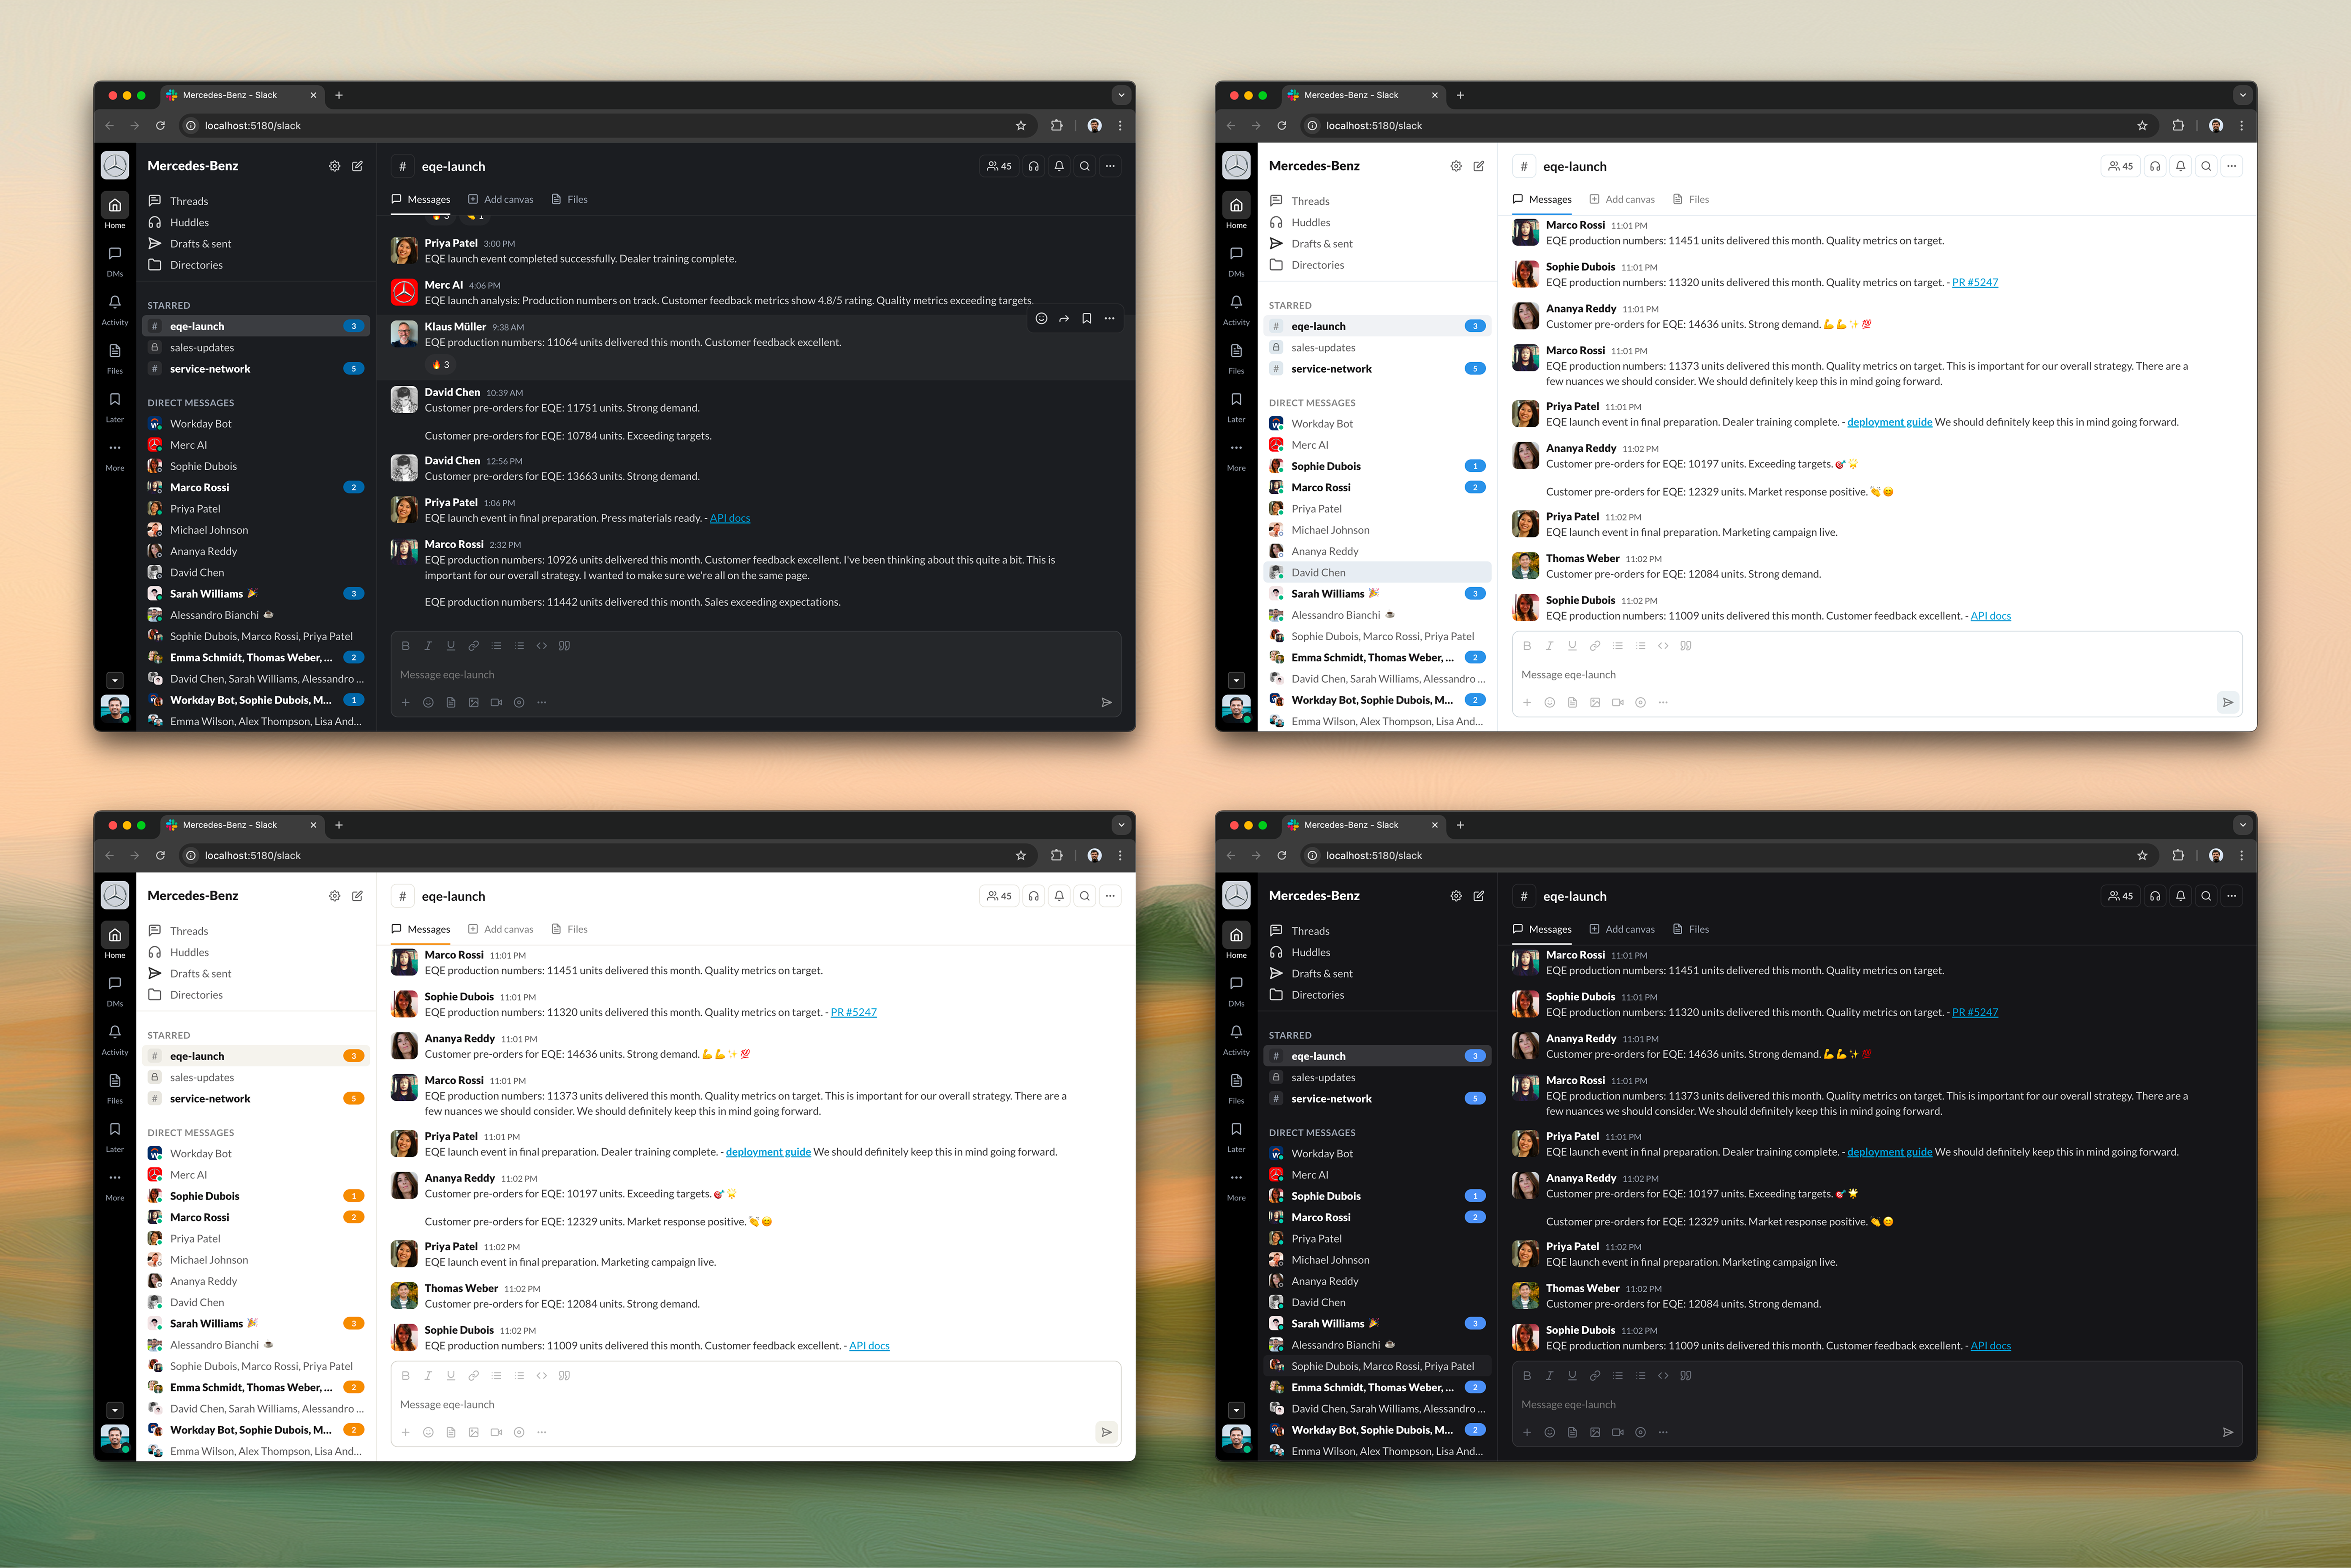Open the channel more options (⋯) menu

(1110, 166)
